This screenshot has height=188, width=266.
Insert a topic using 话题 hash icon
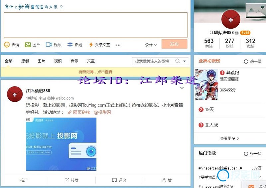pos(70,45)
